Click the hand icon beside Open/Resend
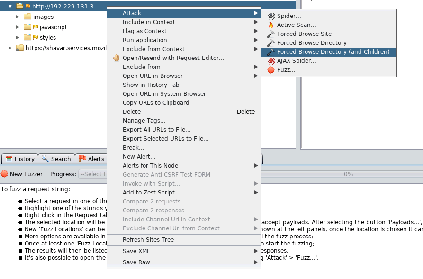 117,58
